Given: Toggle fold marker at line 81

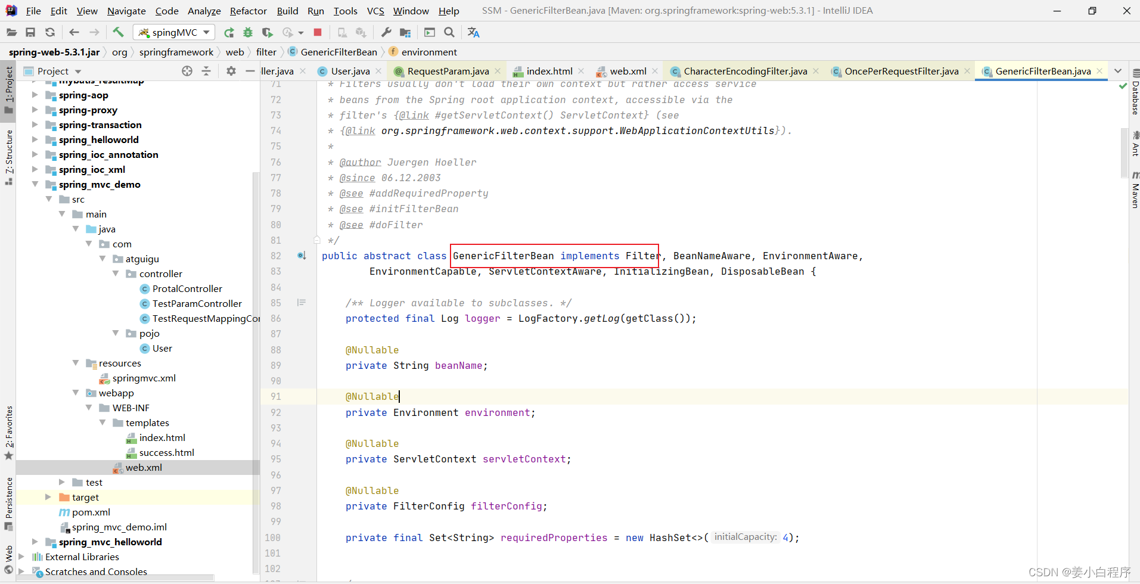Looking at the screenshot, I should pyautogui.click(x=317, y=240).
